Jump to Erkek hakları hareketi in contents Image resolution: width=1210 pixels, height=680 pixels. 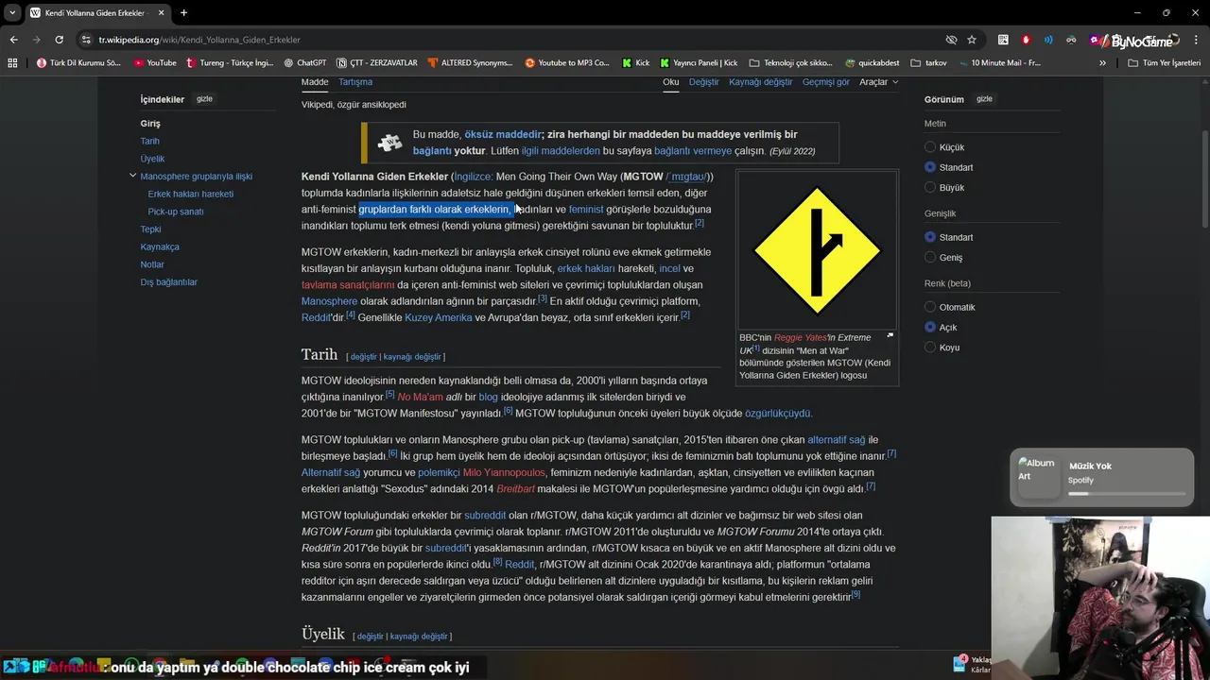click(190, 194)
